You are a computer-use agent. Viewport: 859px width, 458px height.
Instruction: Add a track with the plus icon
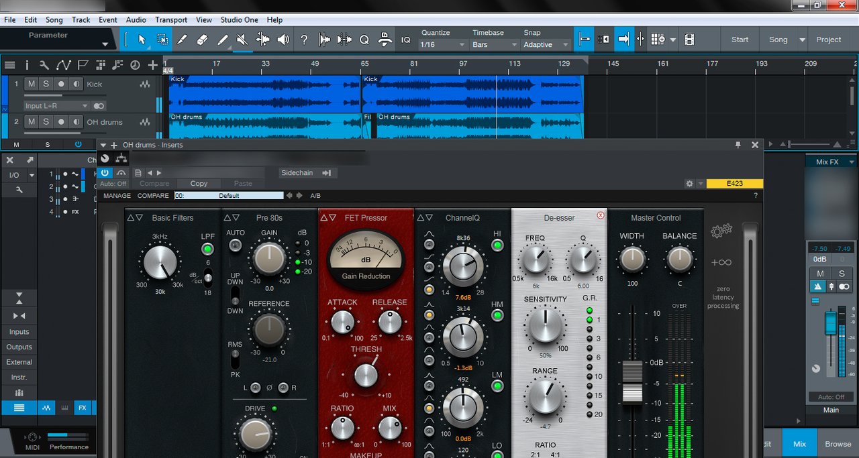[153, 65]
